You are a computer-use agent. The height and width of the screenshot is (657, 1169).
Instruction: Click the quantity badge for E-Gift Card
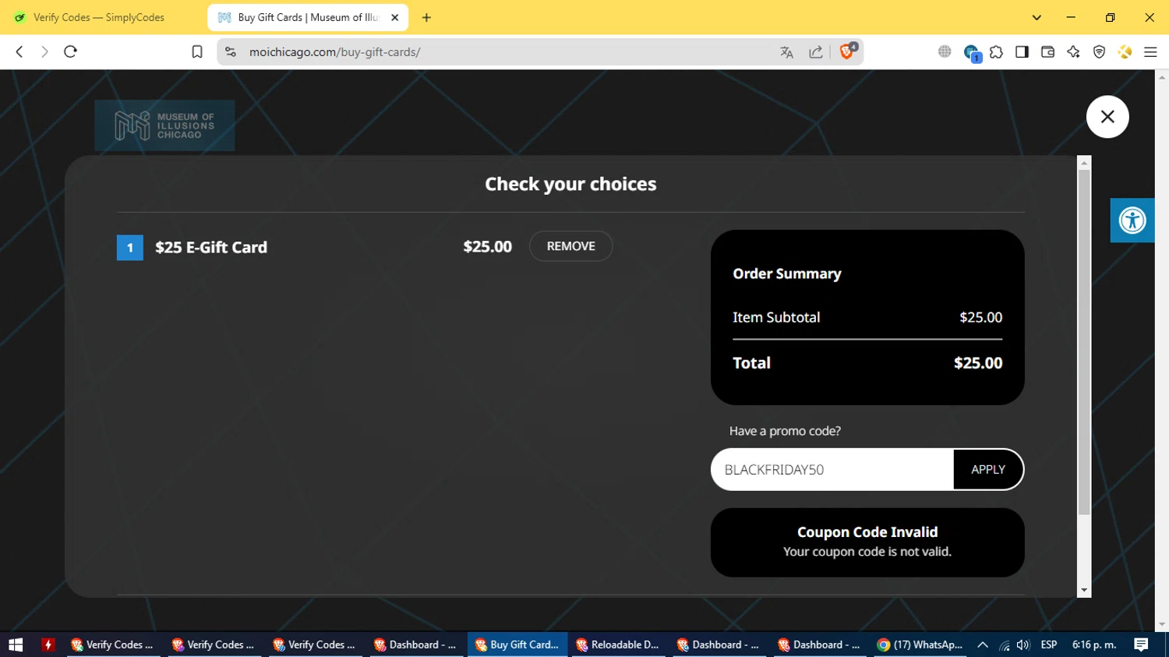(130, 248)
